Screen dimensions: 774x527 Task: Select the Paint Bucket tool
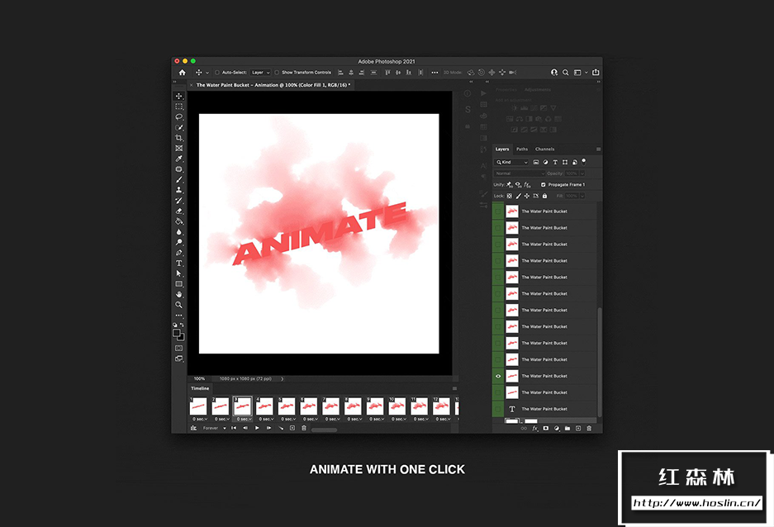tap(178, 221)
